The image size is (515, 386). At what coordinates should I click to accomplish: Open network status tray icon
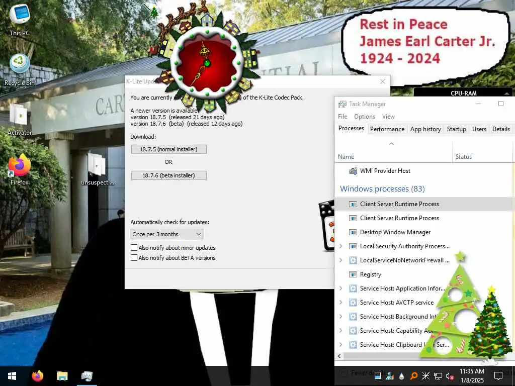click(x=438, y=376)
